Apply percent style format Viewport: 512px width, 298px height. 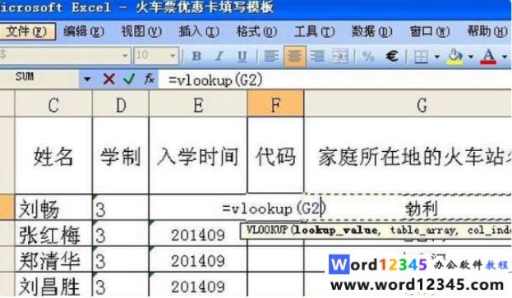(x=368, y=57)
